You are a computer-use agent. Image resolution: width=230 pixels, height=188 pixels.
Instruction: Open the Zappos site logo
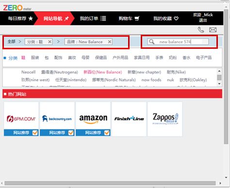coord(165,119)
